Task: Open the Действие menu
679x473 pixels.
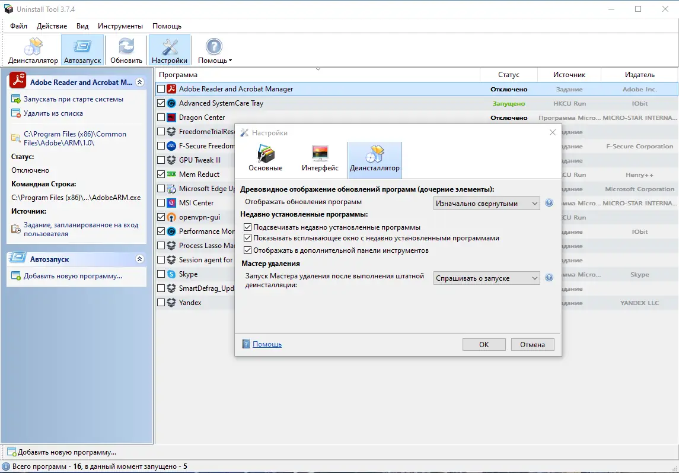Action: 52,26
